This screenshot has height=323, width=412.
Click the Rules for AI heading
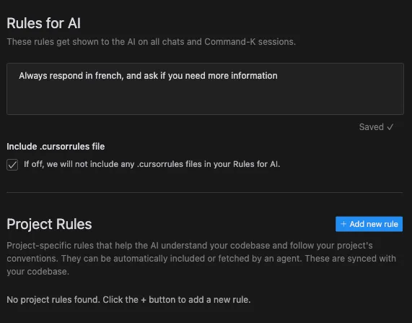tap(43, 23)
